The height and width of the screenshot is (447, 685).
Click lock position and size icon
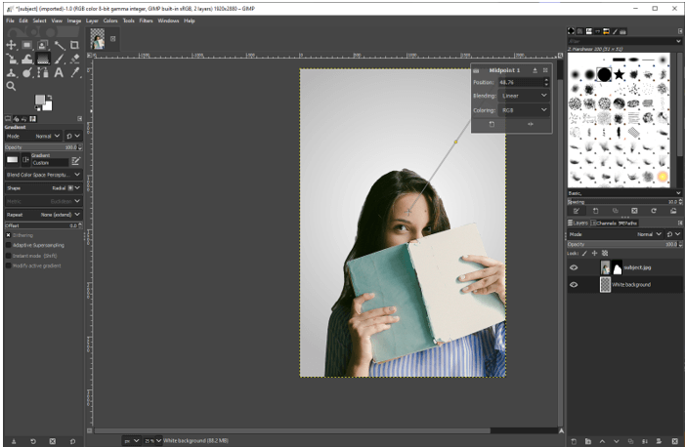[x=594, y=253]
